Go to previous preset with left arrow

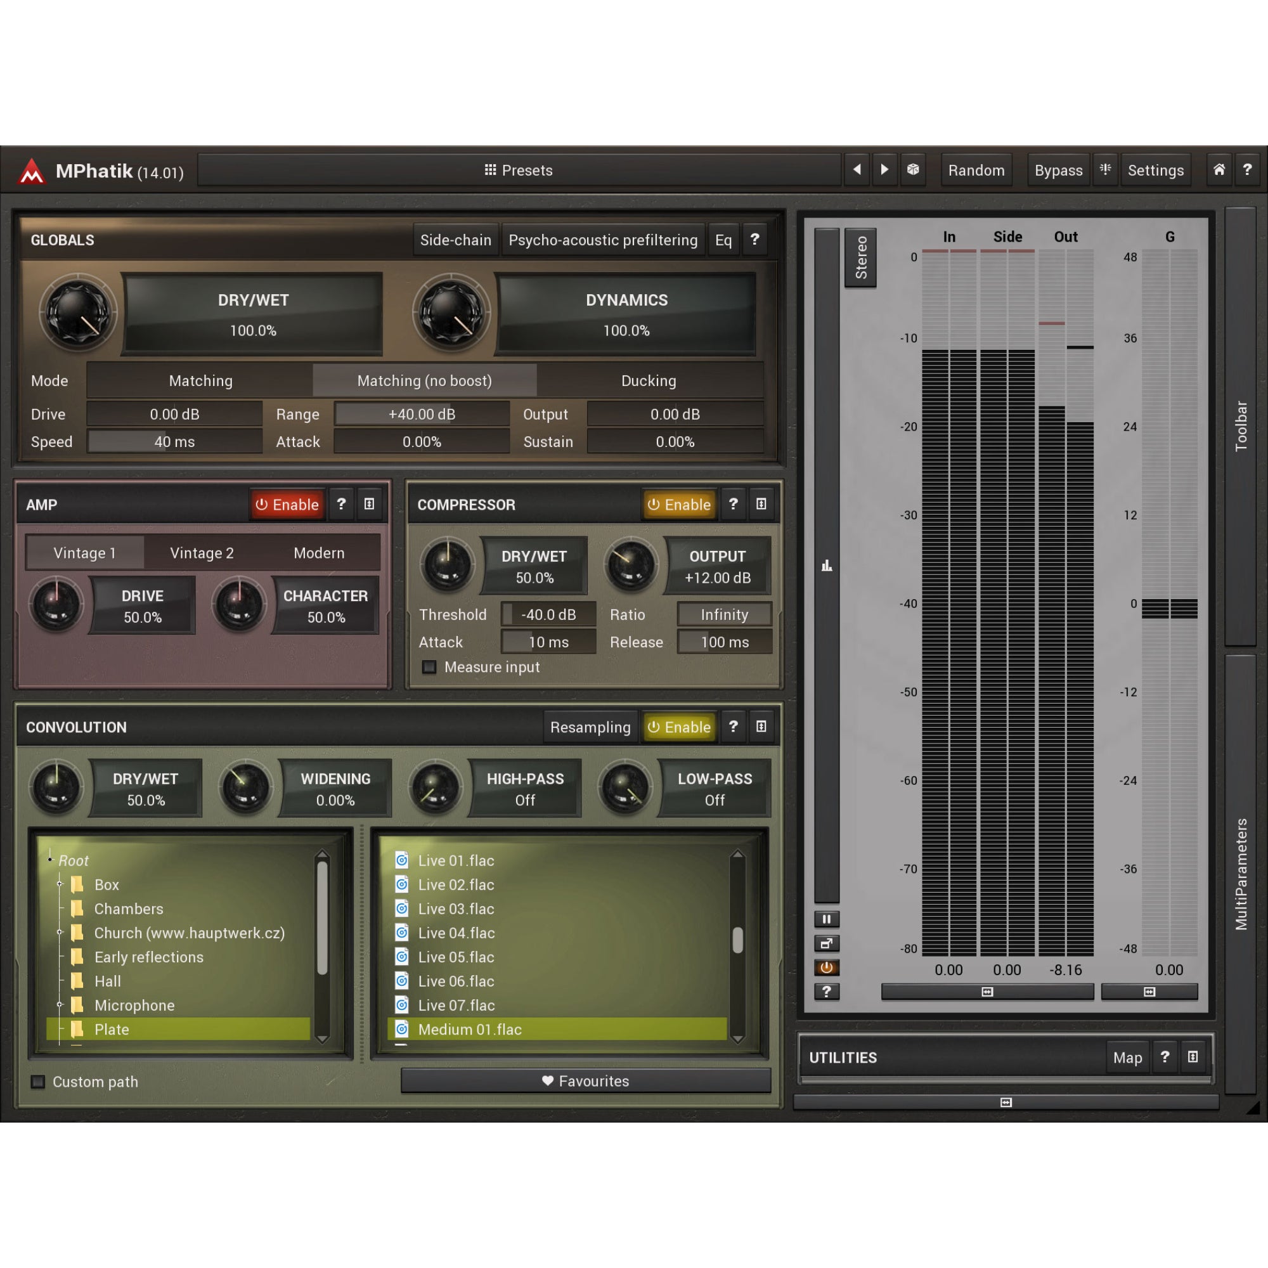click(857, 170)
